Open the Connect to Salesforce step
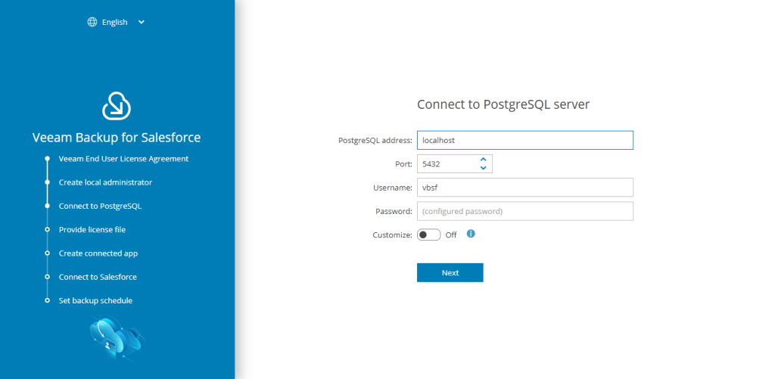The image size is (775, 379). 98,277
